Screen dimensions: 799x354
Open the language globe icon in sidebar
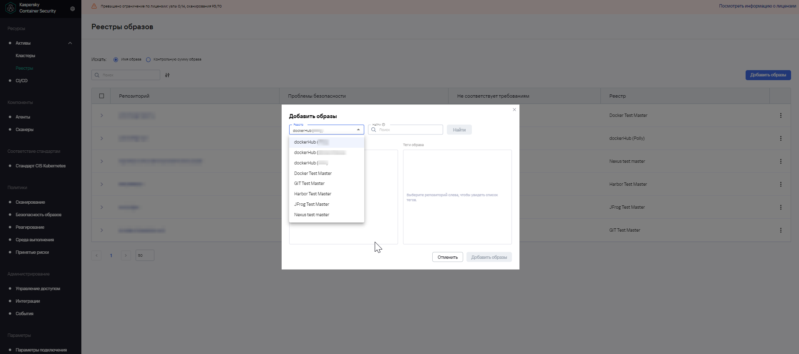point(73,9)
